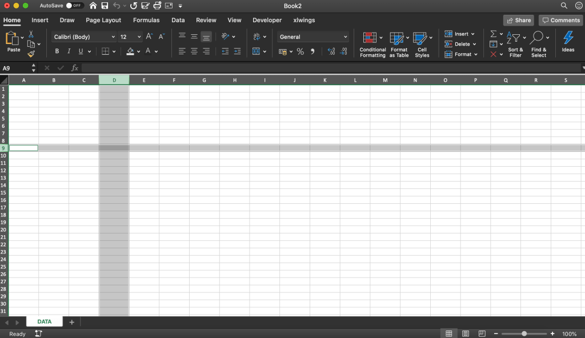Open the Comments pane button
The height and width of the screenshot is (338, 585).
(x=560, y=20)
